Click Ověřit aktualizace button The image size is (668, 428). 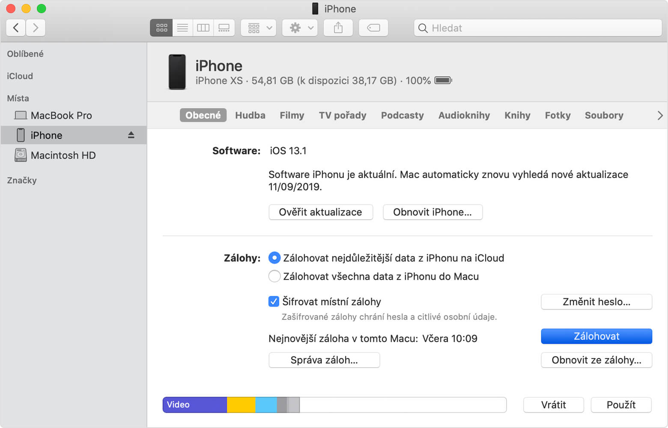(x=321, y=212)
